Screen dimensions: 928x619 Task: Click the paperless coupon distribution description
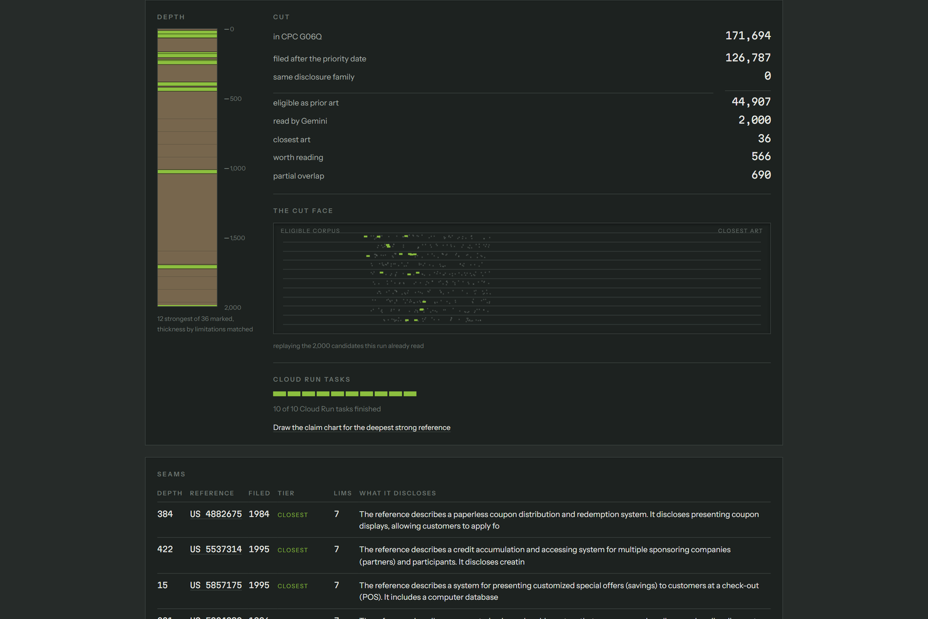click(559, 520)
